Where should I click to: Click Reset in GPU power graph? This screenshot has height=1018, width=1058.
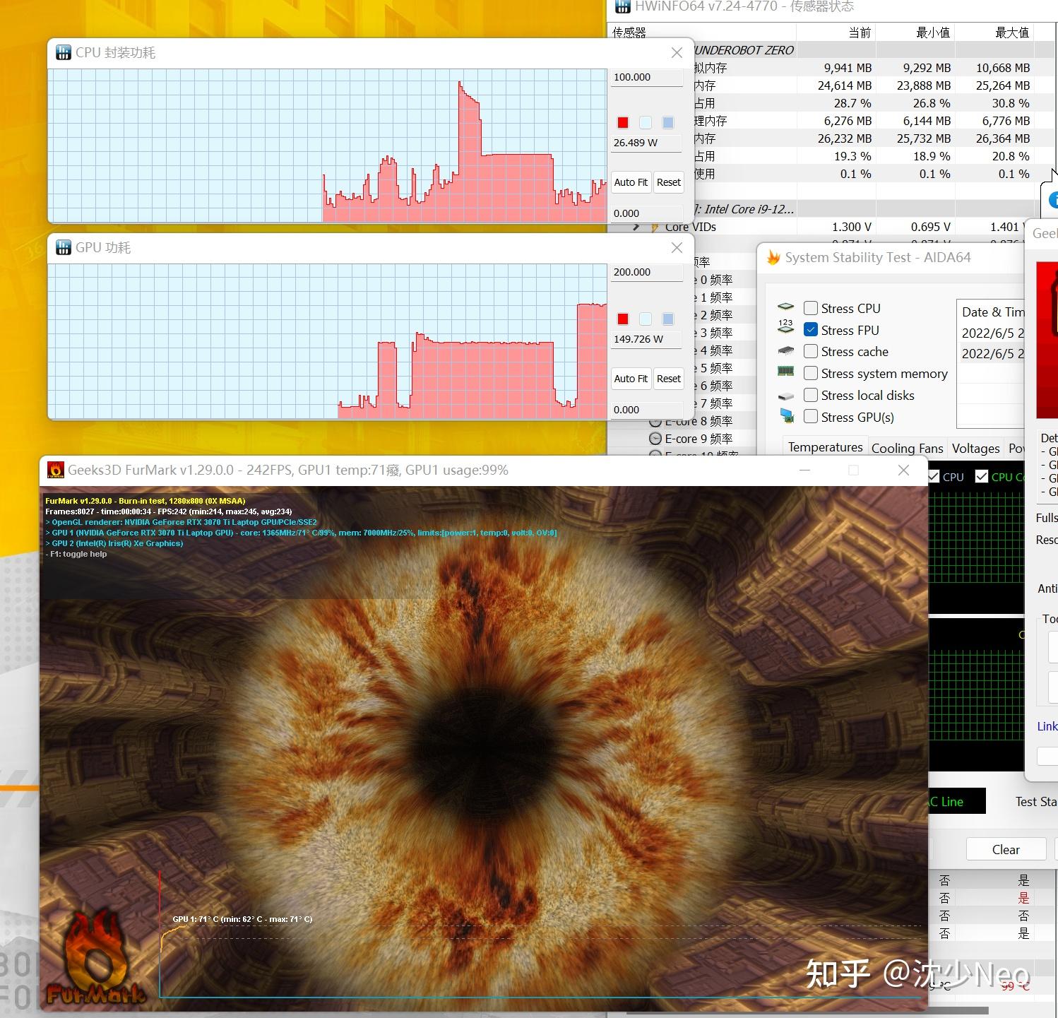coord(668,379)
